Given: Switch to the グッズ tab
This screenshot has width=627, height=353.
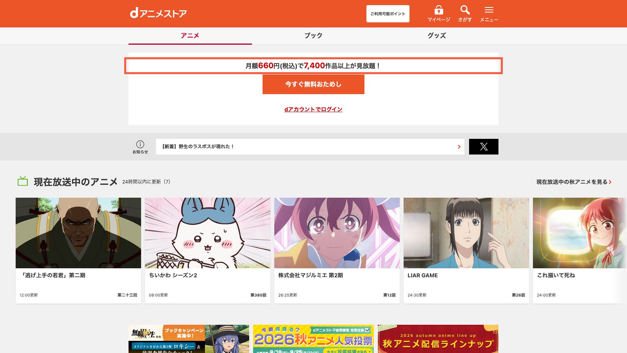Looking at the screenshot, I should pyautogui.click(x=437, y=36).
